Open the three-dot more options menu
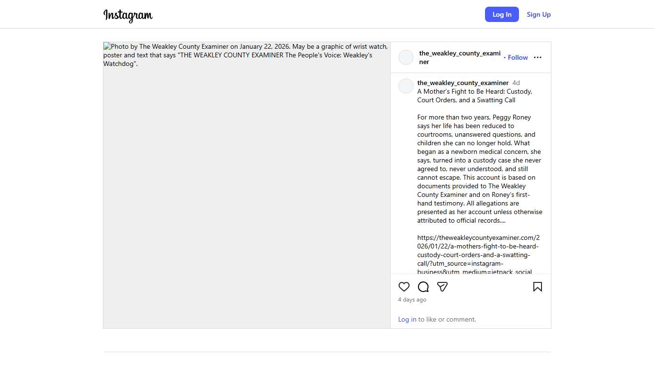Screen dimensions: 654x367 538,57
